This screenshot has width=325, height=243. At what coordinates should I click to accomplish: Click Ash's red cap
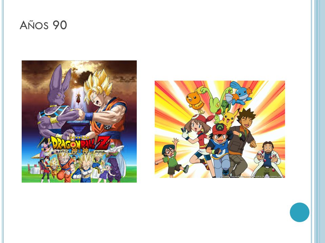point(220,129)
